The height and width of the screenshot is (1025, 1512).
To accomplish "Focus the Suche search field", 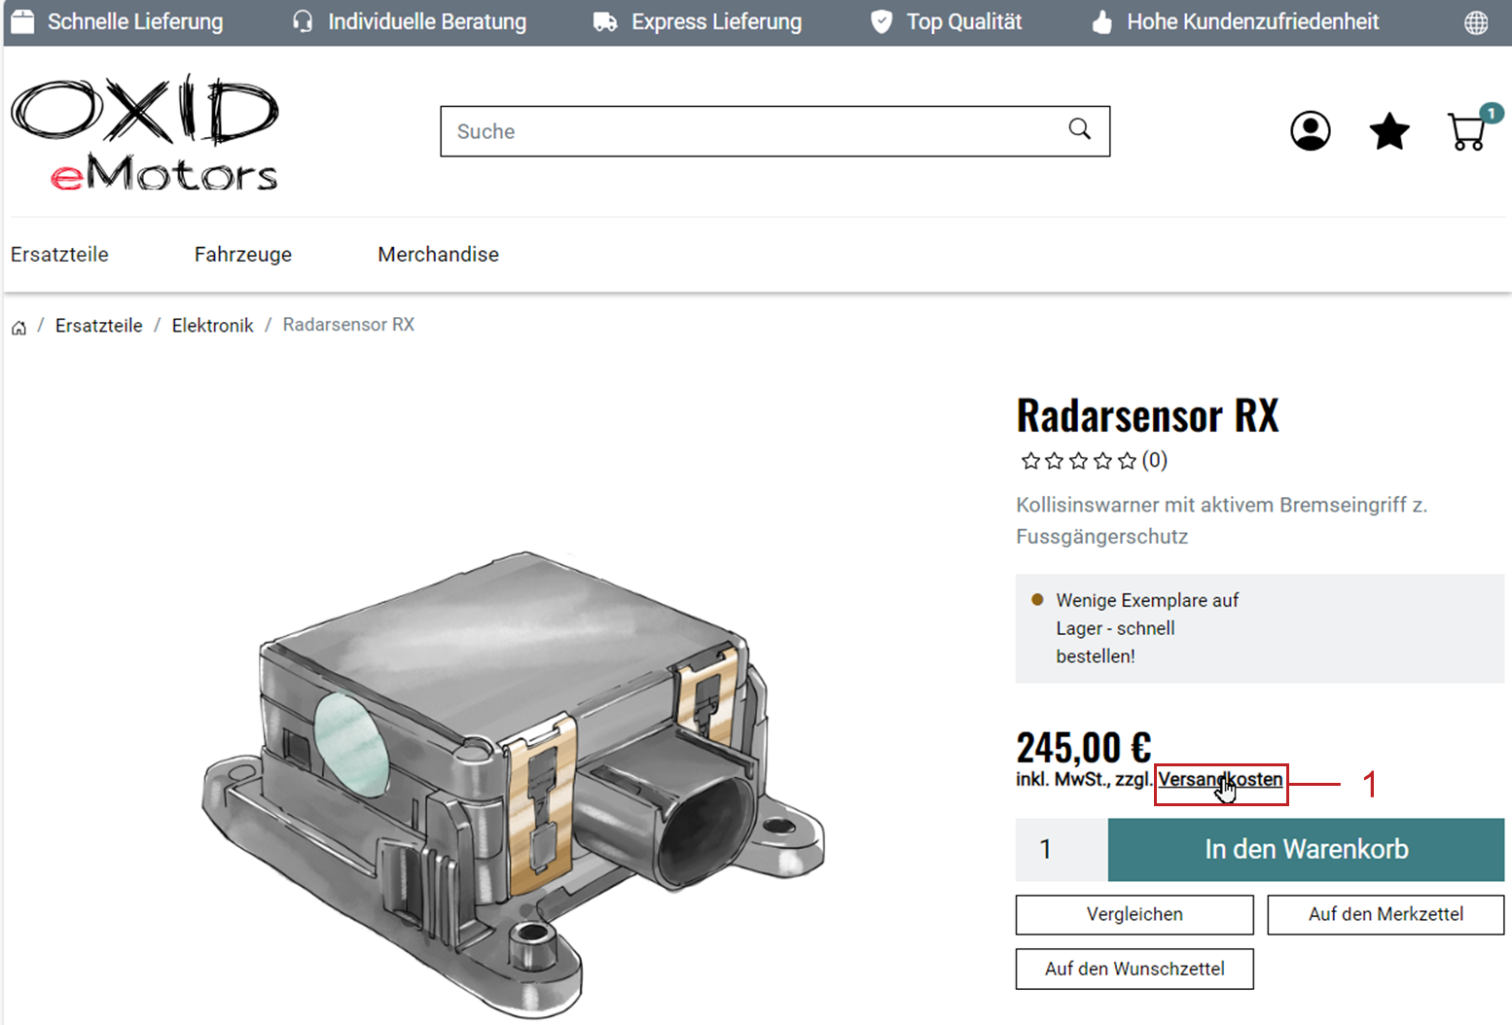I will (x=749, y=131).
